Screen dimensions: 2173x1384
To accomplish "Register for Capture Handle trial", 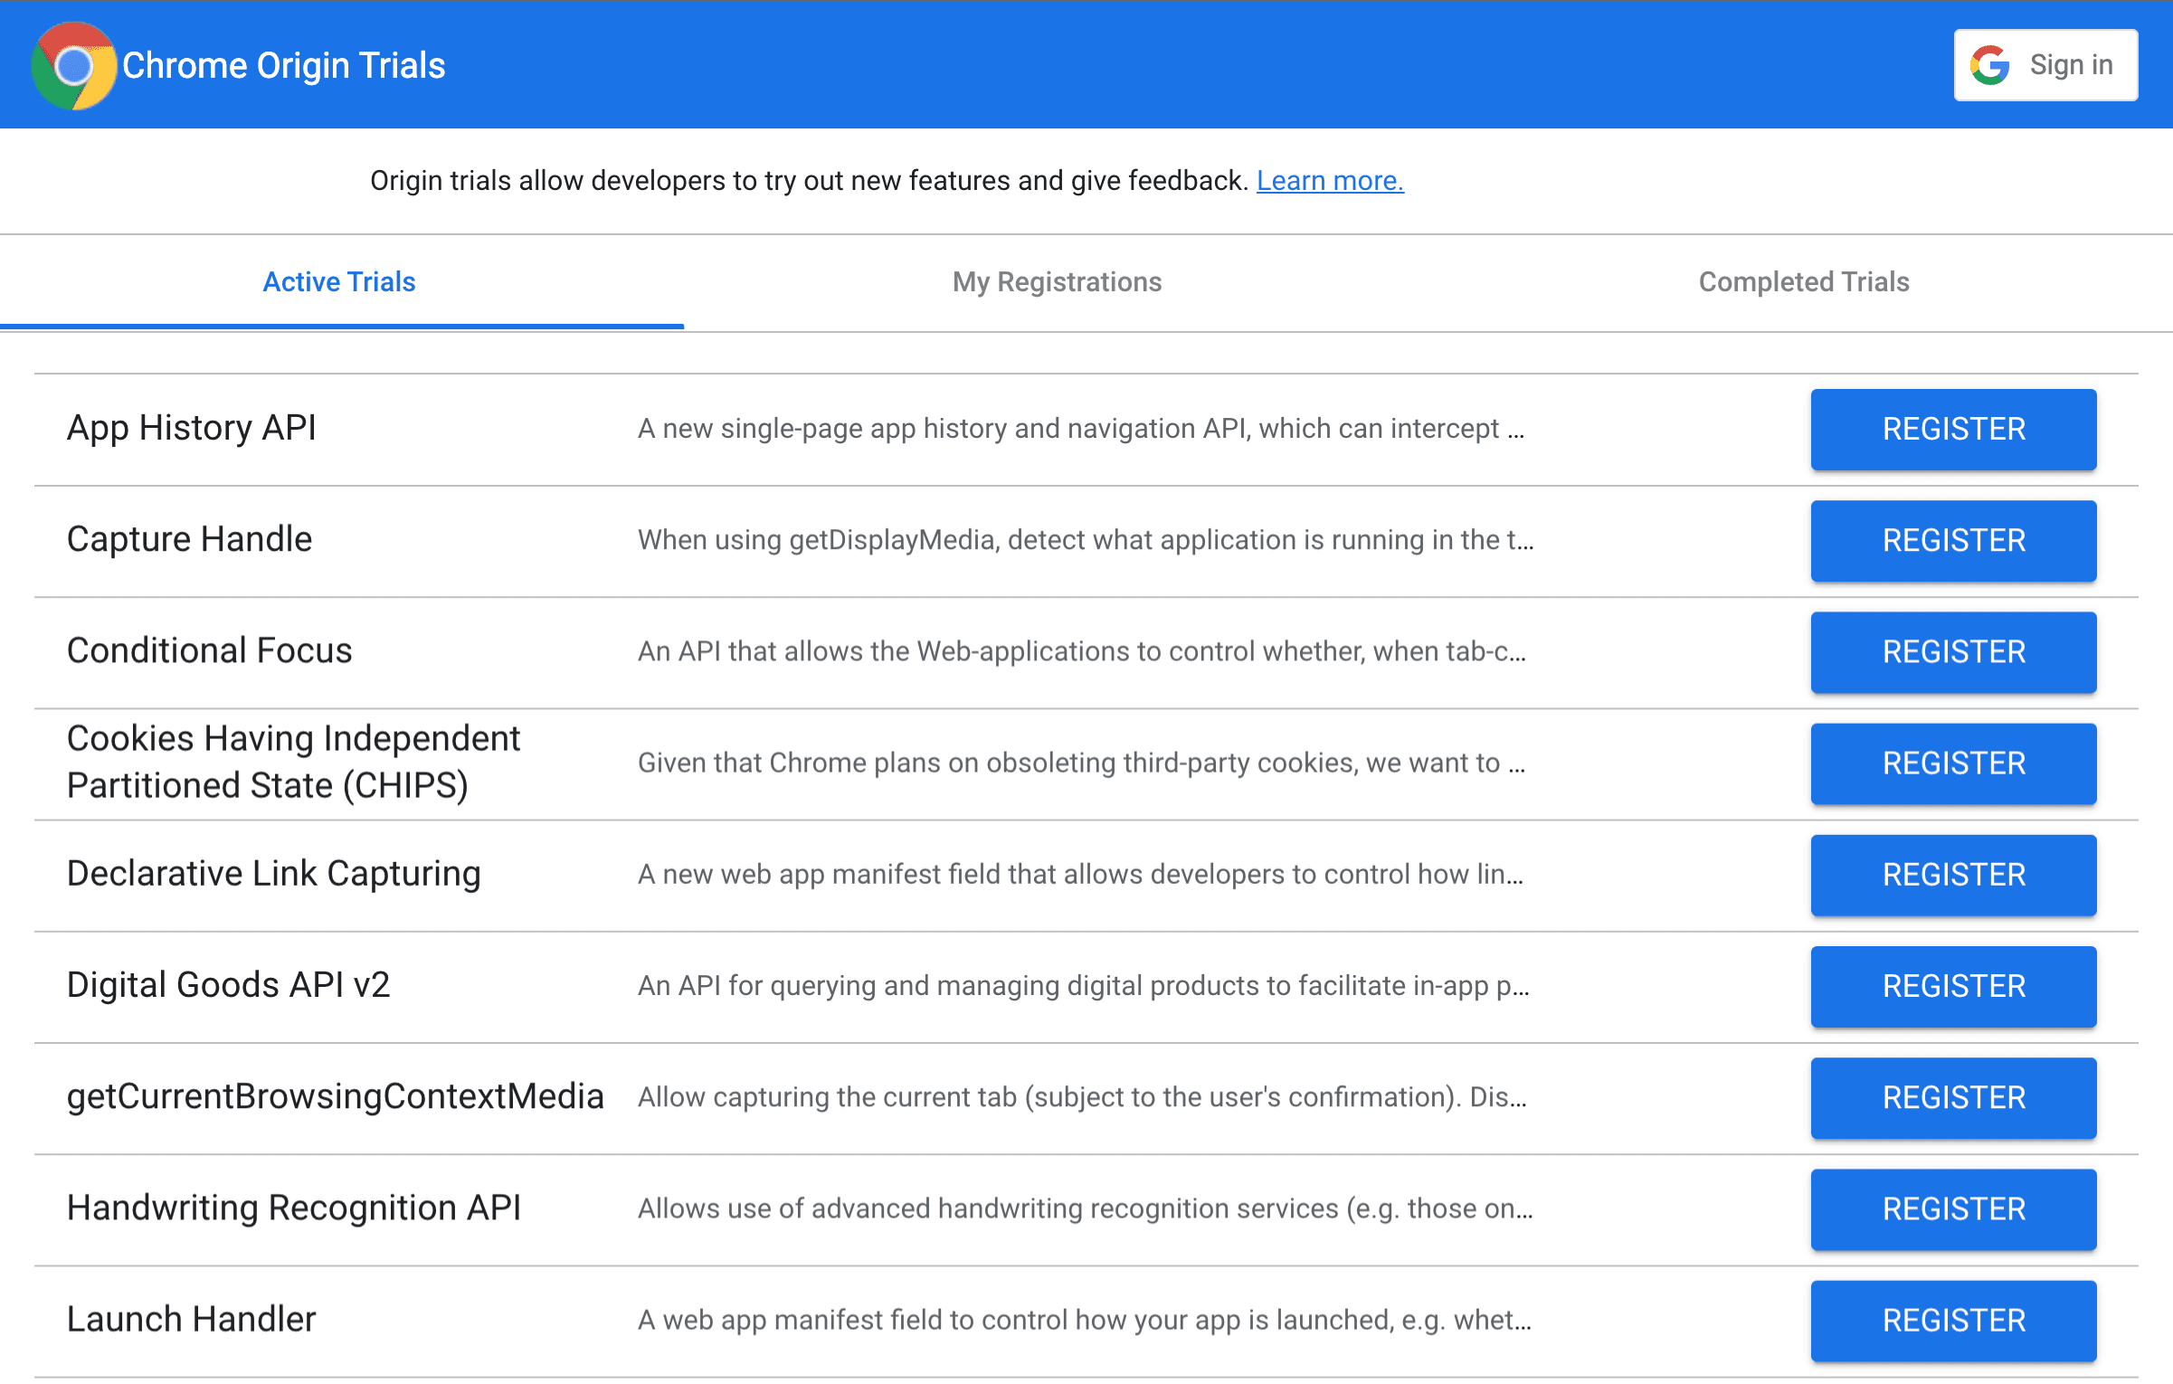I will click(1951, 540).
